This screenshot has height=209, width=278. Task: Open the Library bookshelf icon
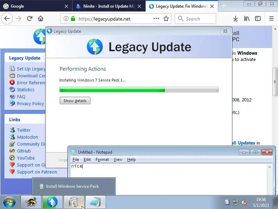247,18
